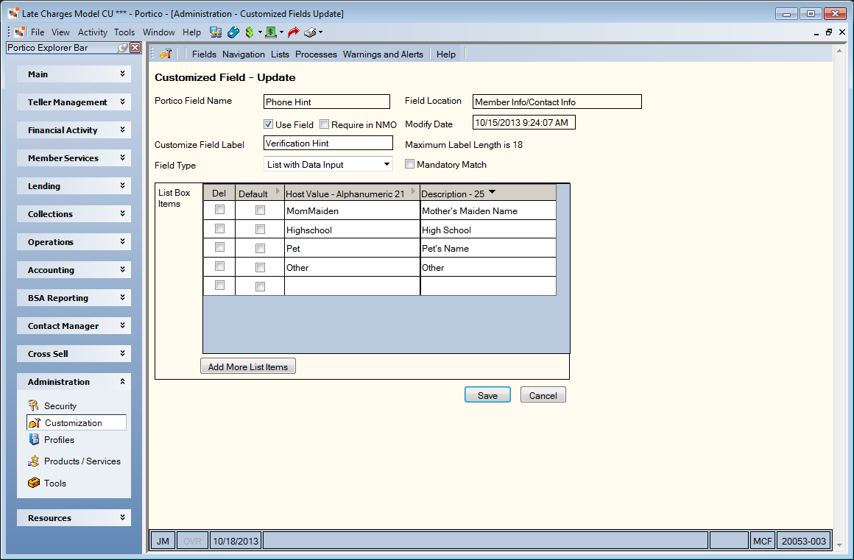854x560 pixels.
Task: Enable the Require in NMO checkbox
Action: pos(325,124)
